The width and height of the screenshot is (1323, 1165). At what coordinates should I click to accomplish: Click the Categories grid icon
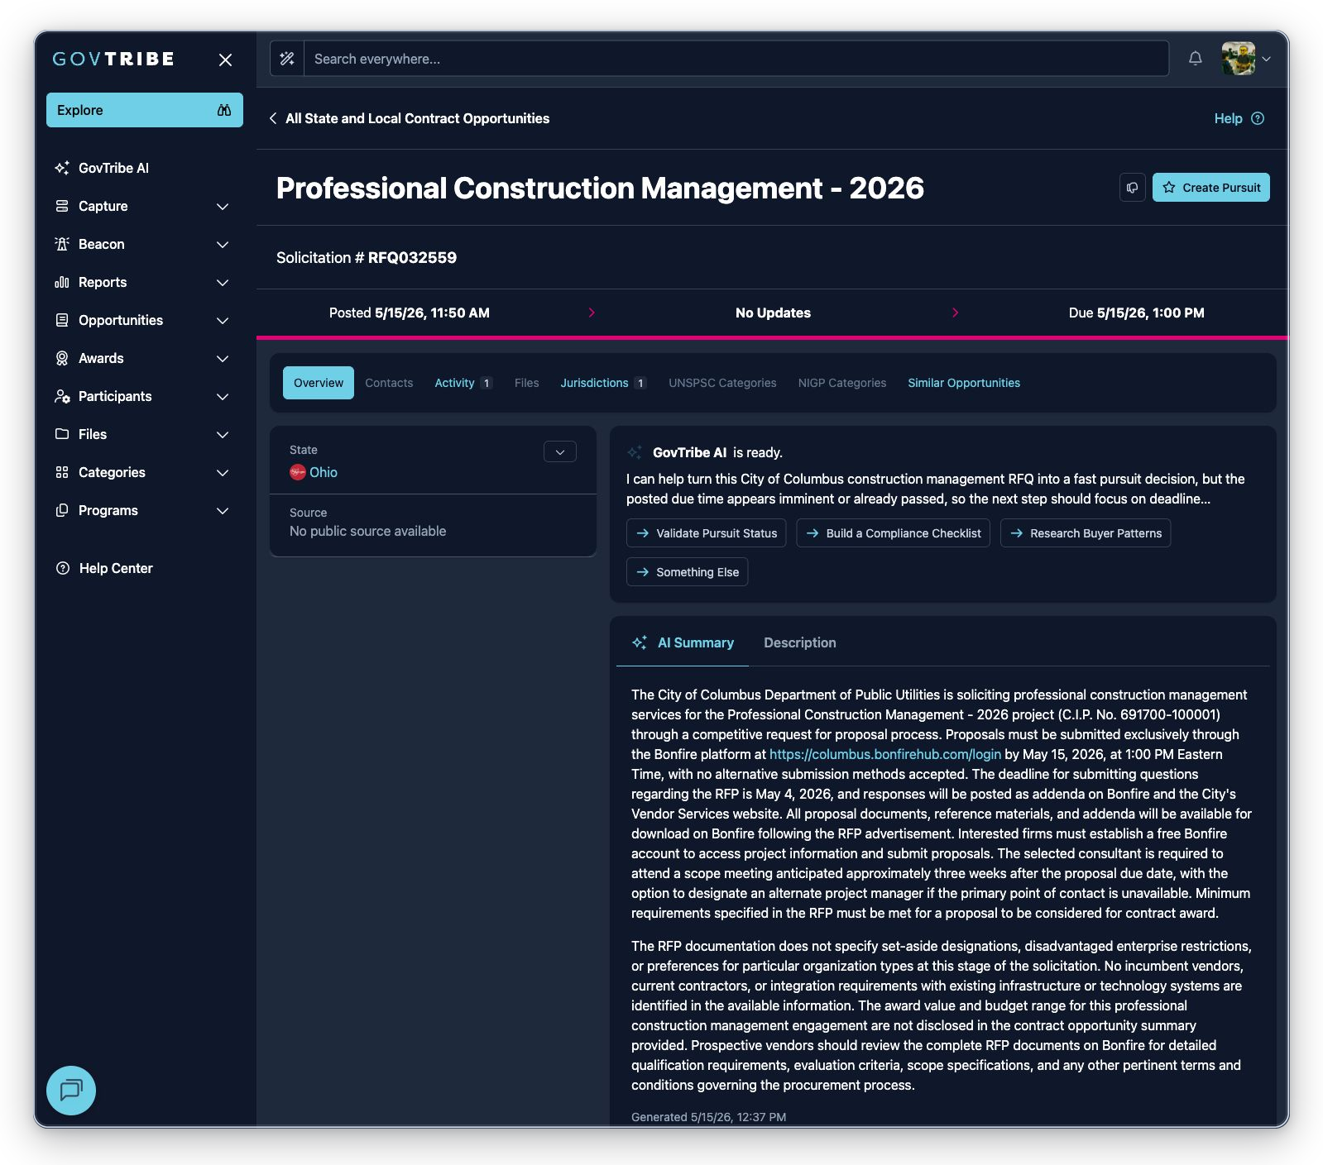tap(62, 472)
